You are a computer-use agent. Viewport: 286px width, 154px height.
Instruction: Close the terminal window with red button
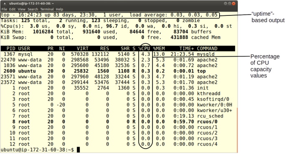(233, 3)
